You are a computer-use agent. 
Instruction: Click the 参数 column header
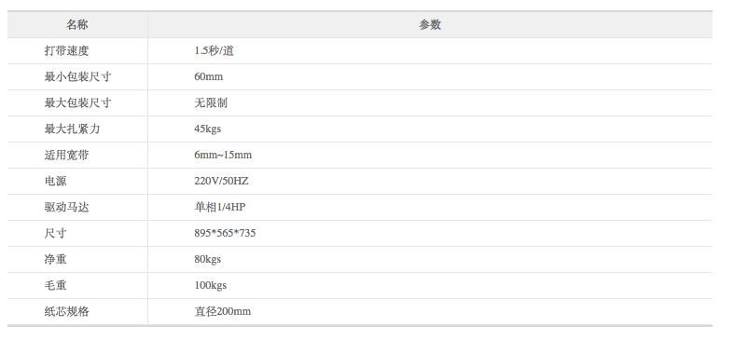pos(430,25)
